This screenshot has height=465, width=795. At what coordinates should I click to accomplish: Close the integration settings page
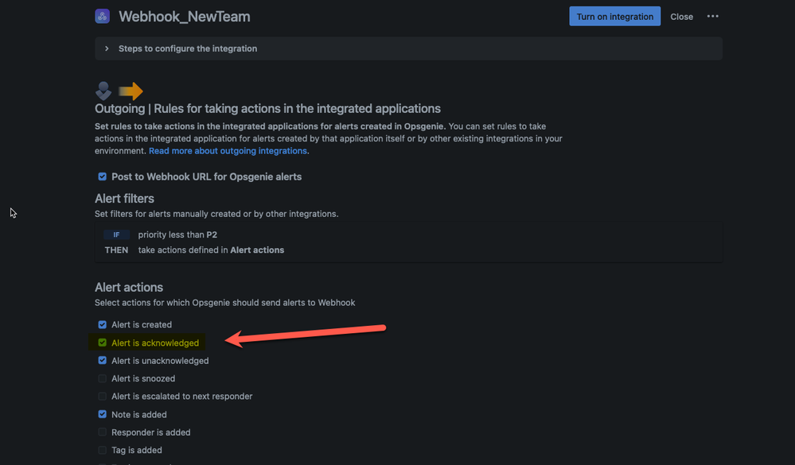[x=681, y=17]
